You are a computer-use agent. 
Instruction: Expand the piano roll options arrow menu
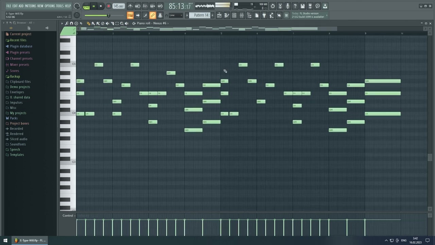click(x=62, y=23)
